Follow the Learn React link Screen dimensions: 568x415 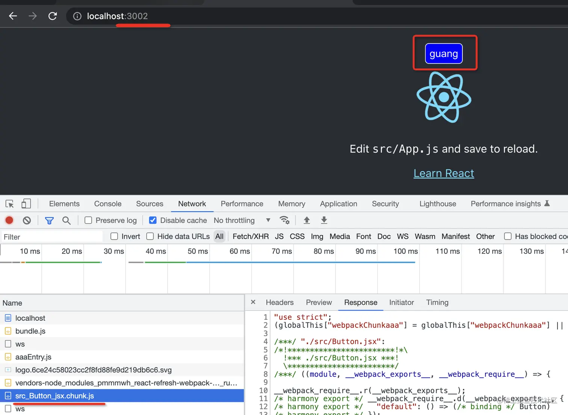[444, 173]
